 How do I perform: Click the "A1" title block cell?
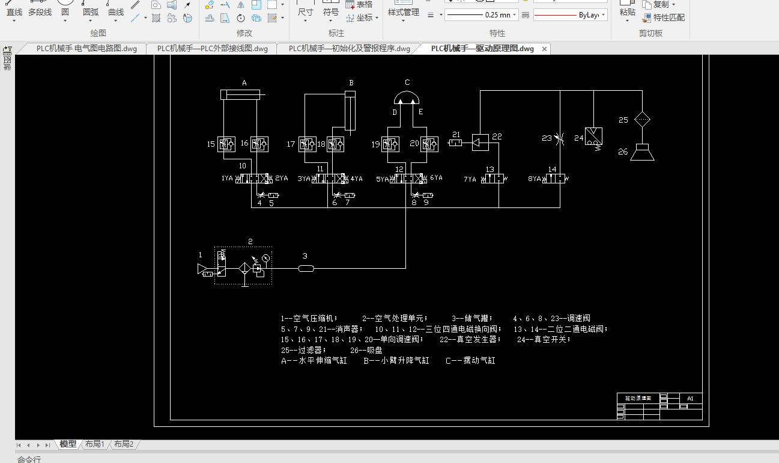(690, 398)
